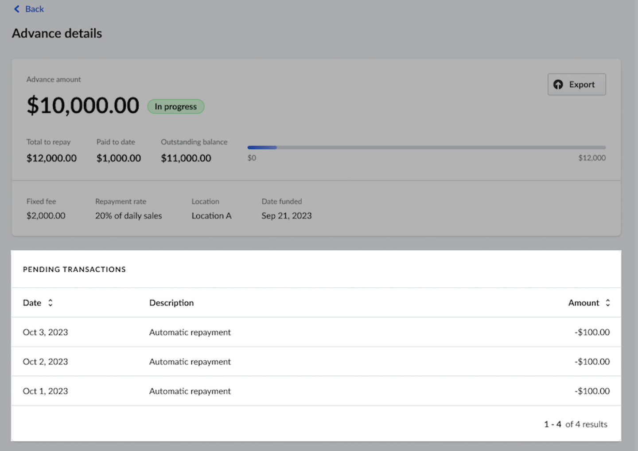638x451 pixels.
Task: Click the upload icon inside the Export button
Action: [x=558, y=85]
